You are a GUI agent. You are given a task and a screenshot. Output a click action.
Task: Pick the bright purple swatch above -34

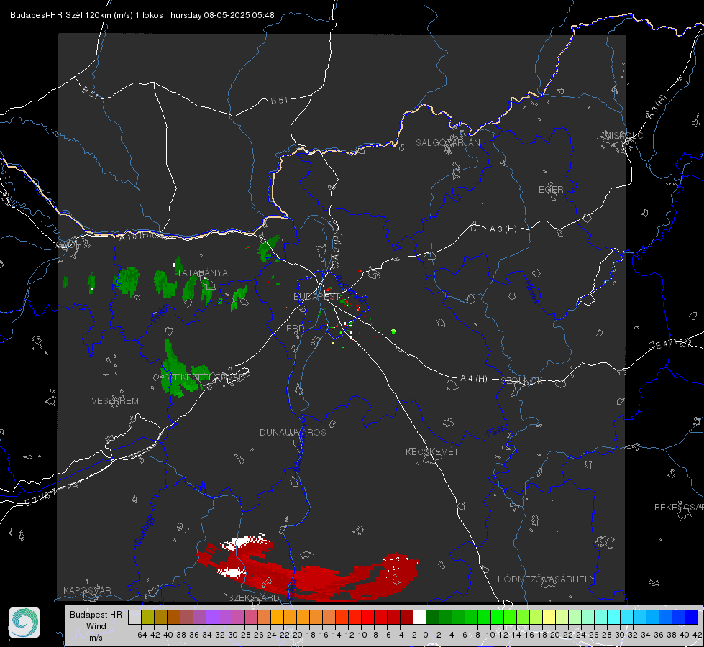click(212, 618)
